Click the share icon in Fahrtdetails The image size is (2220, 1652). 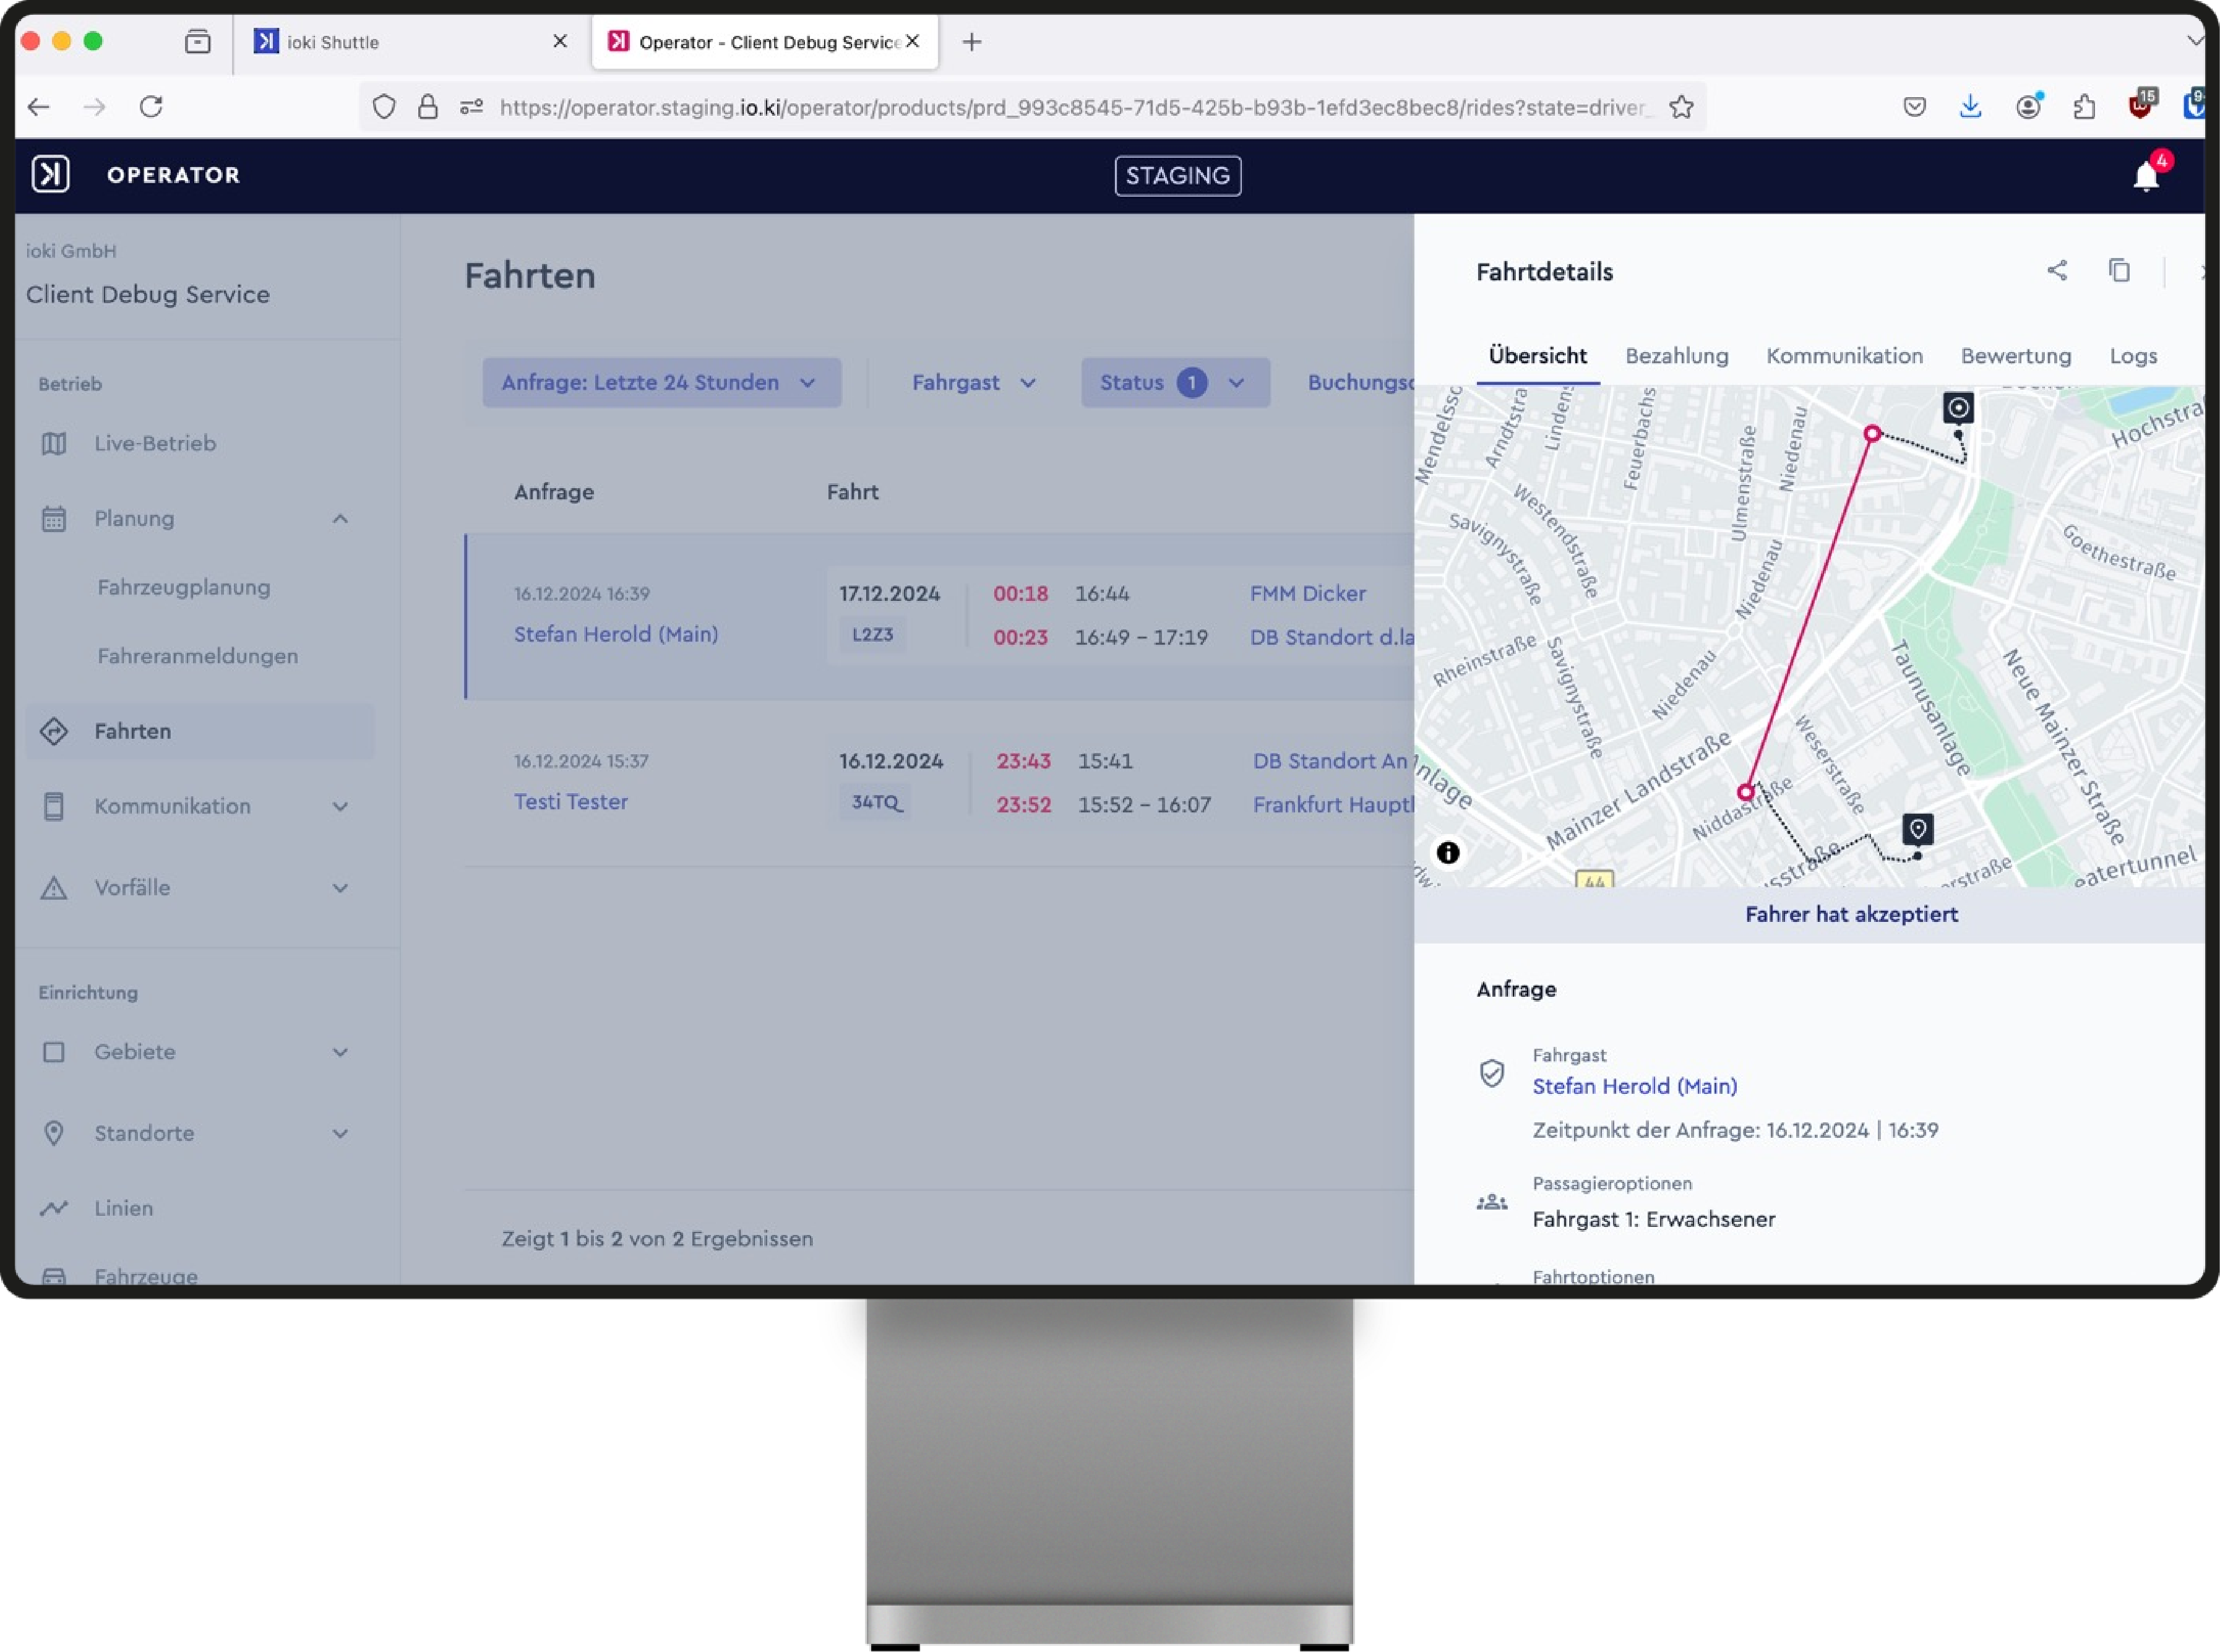[x=2057, y=271]
